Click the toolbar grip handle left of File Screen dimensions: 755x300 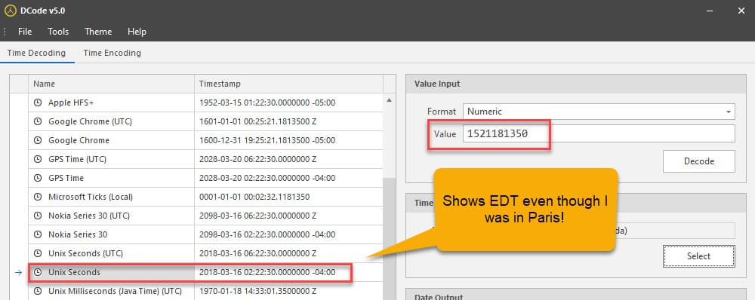[x=5, y=32]
